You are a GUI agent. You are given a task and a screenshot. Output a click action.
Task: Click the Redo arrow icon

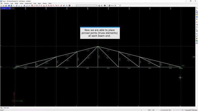67,6
